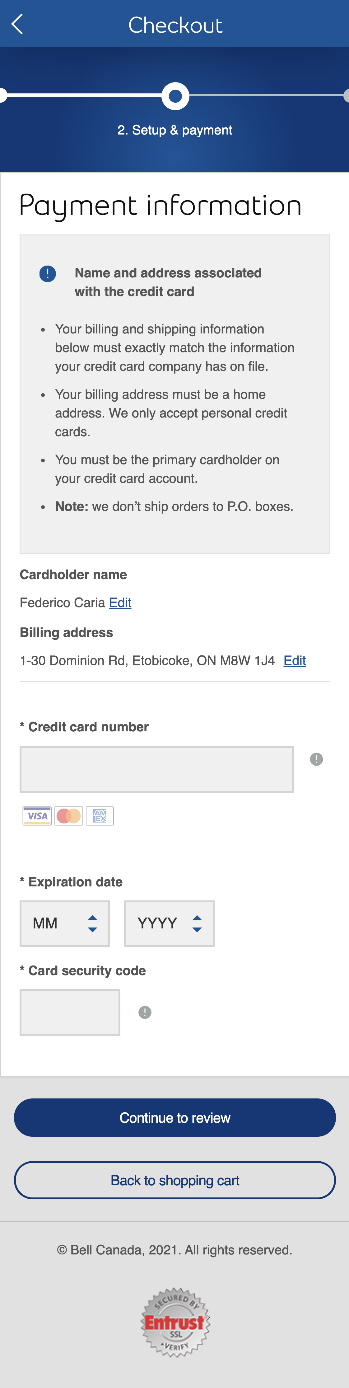Click the American Express logo

click(x=100, y=816)
